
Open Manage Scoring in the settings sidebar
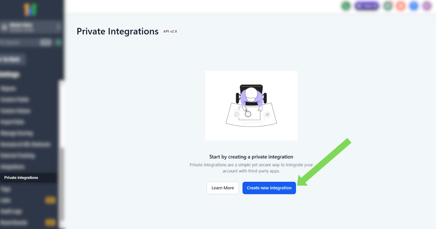tap(17, 133)
